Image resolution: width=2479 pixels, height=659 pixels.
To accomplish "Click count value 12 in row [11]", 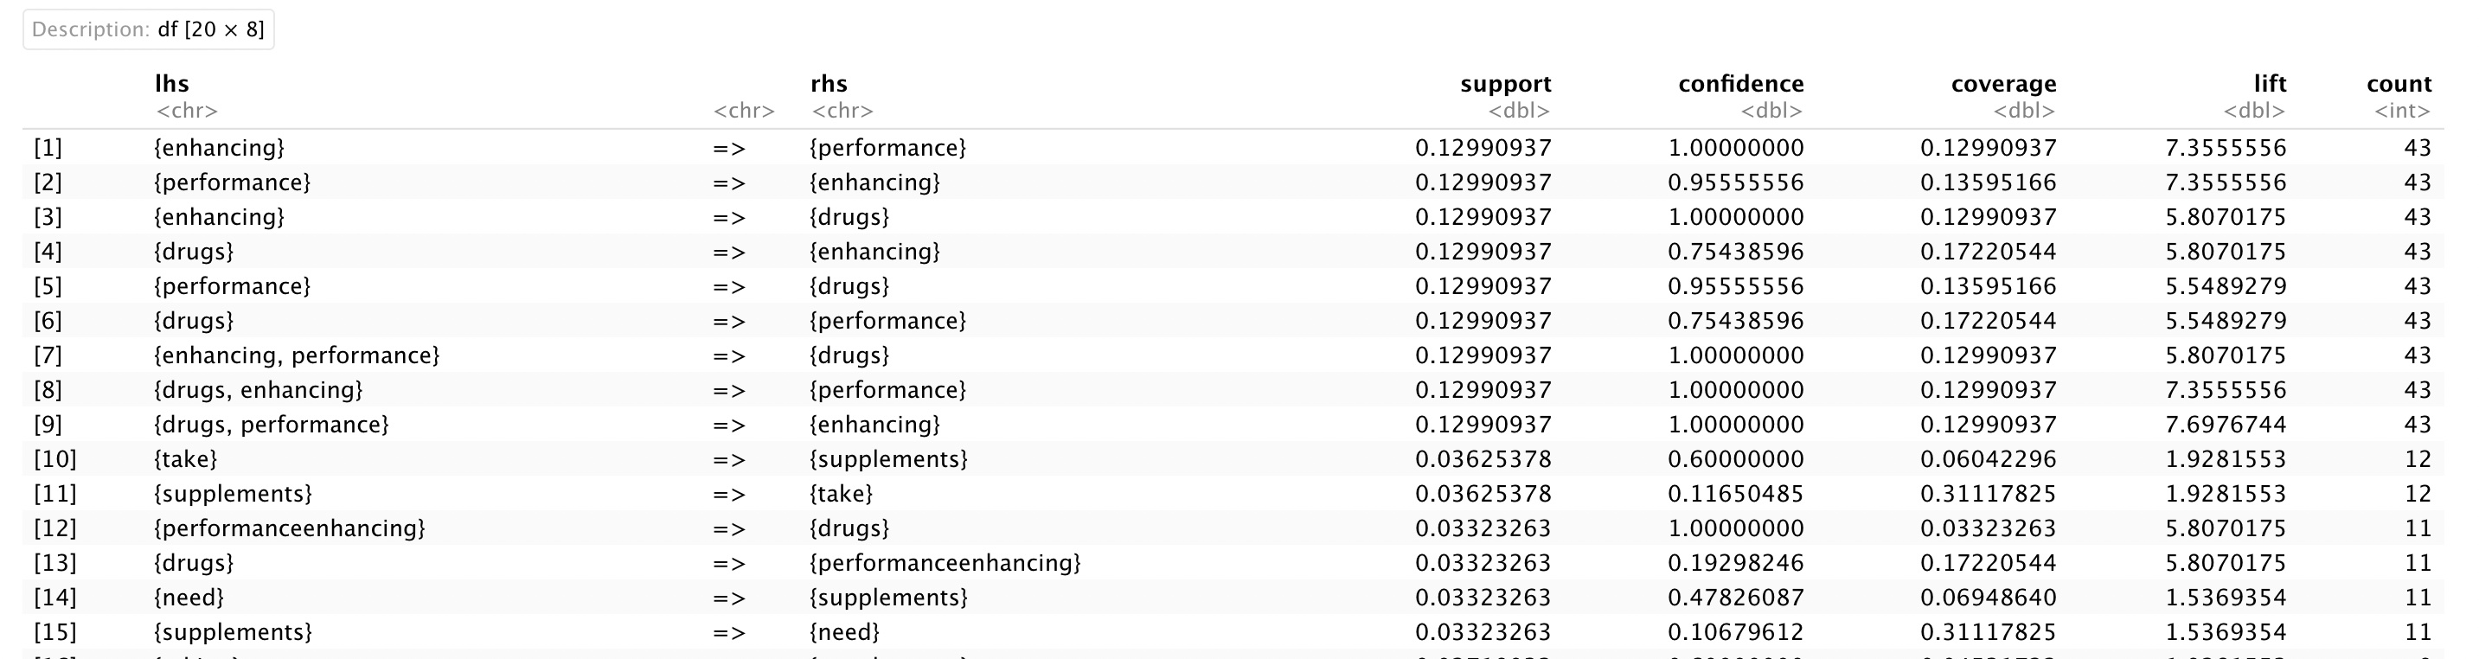I will (x=2418, y=495).
